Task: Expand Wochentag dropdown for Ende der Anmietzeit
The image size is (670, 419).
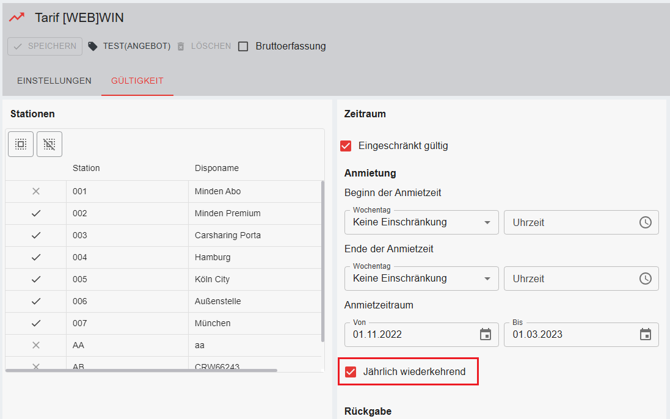Action: 487,279
